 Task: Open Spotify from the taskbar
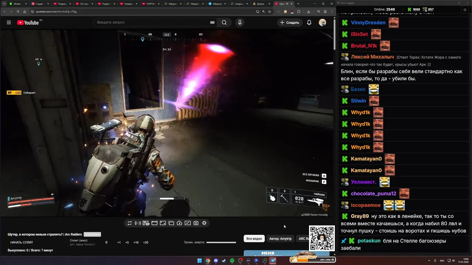[232, 261]
